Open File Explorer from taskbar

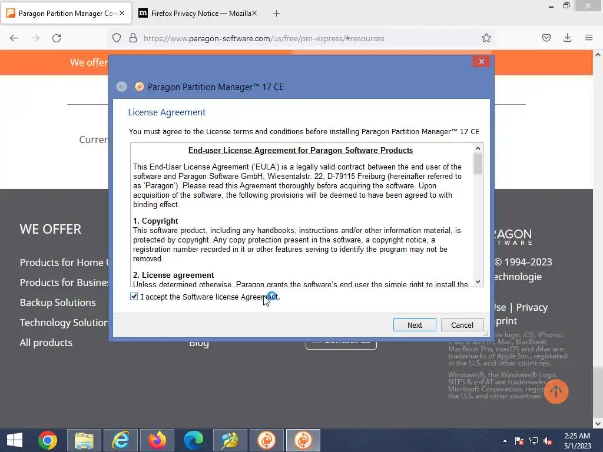coord(84,440)
